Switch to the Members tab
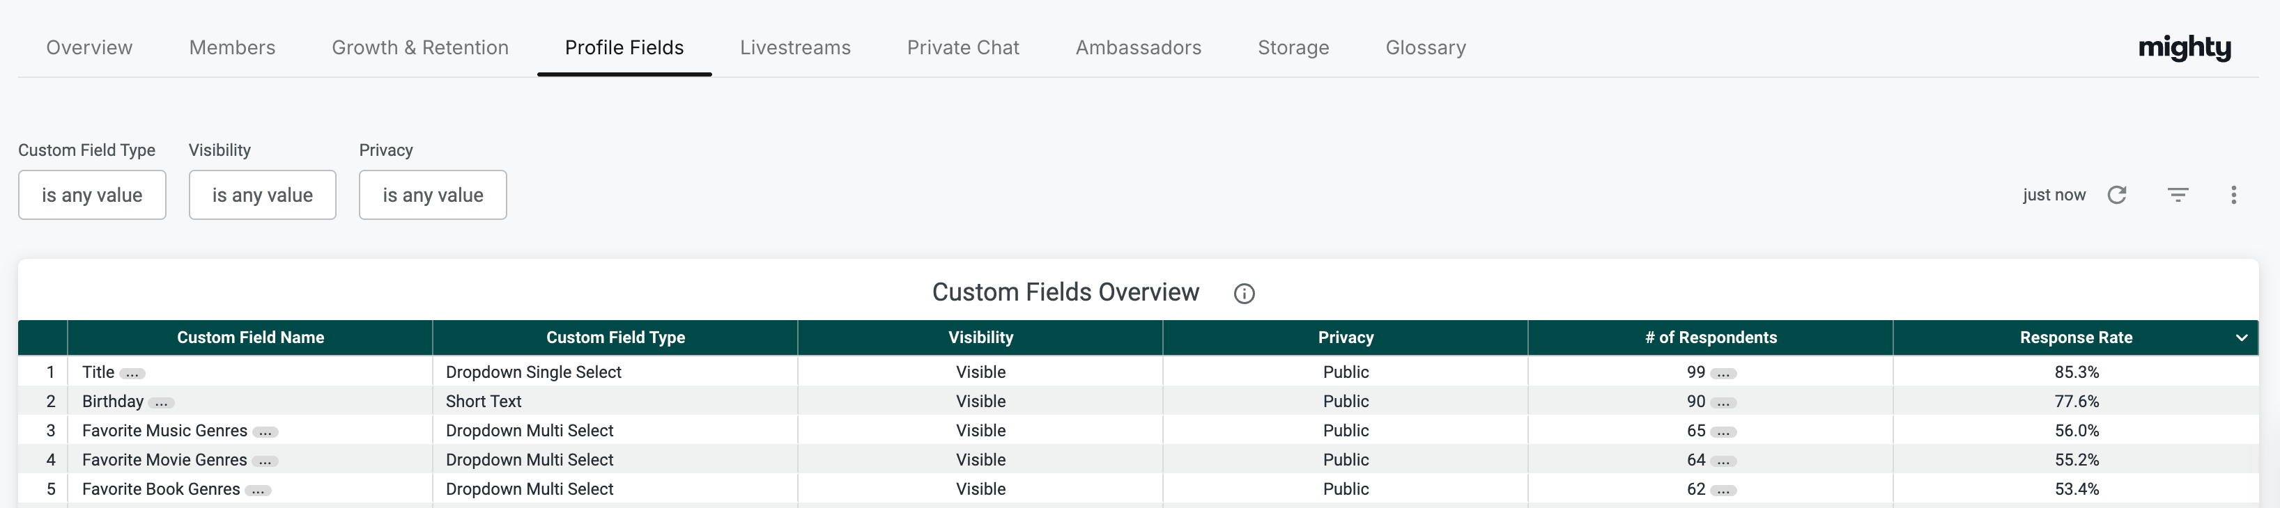This screenshot has width=2280, height=508. pos(232,48)
